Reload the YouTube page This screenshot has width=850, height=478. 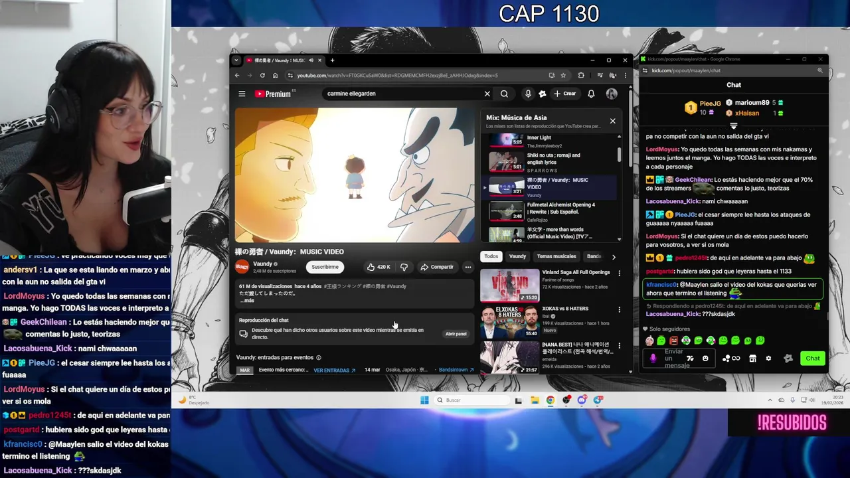click(x=262, y=75)
